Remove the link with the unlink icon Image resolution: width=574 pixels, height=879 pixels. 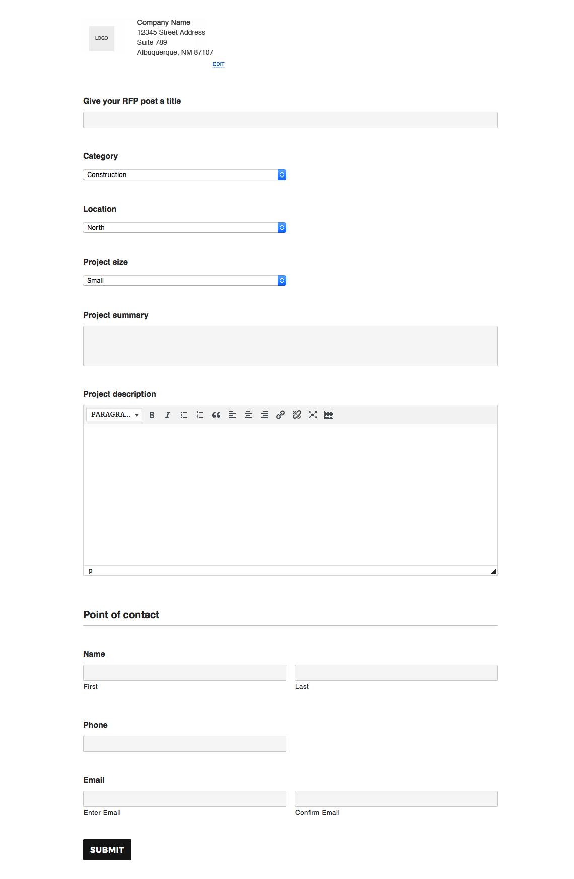pos(297,415)
